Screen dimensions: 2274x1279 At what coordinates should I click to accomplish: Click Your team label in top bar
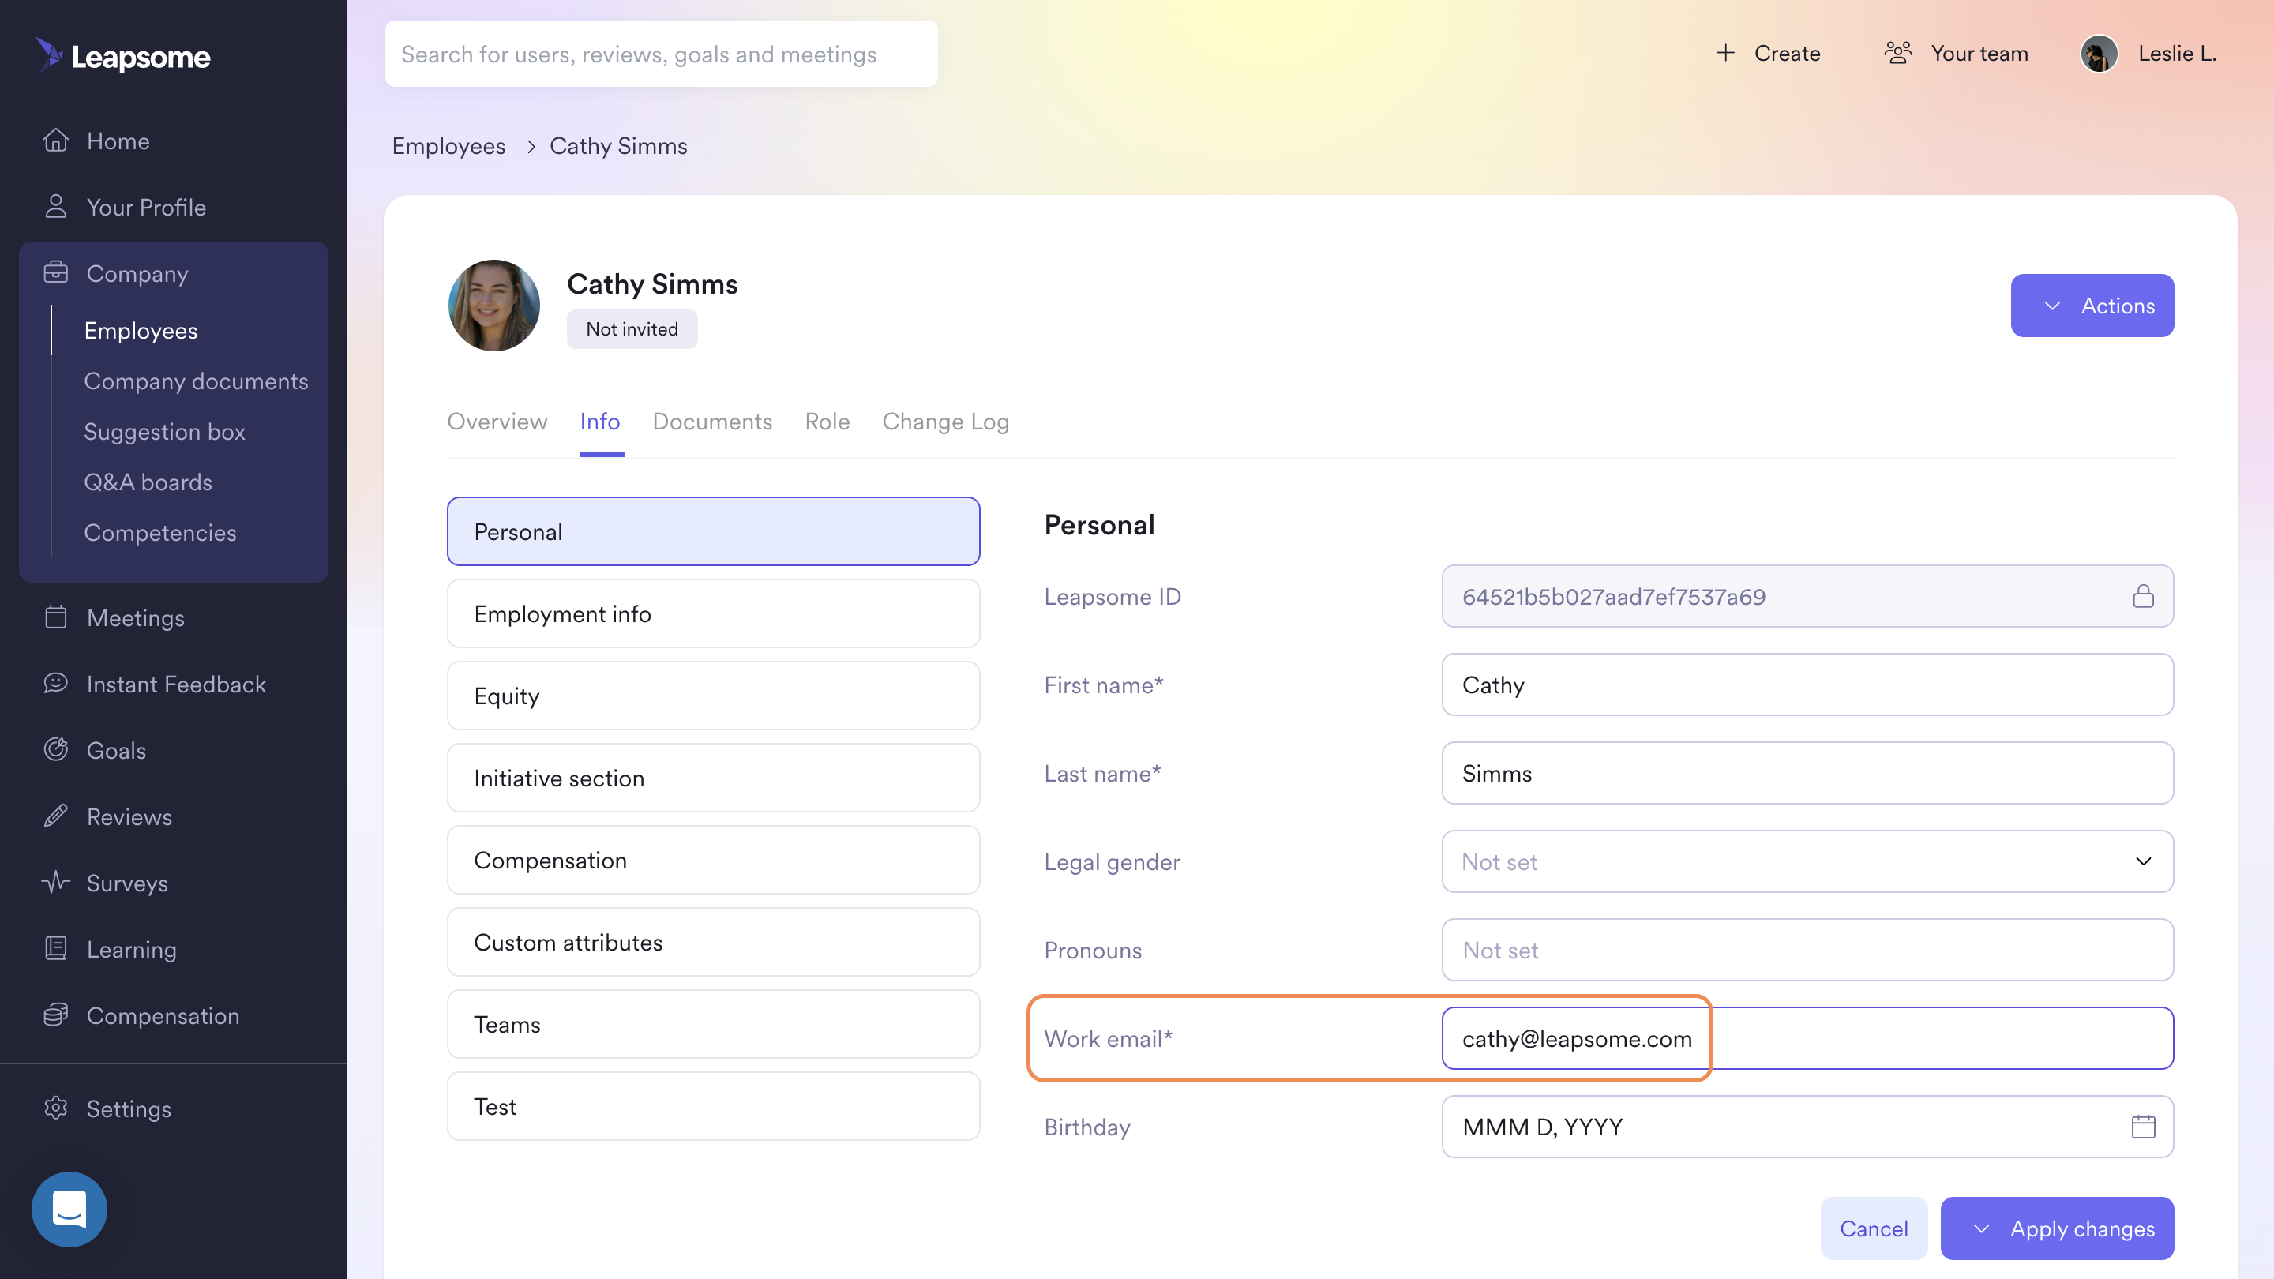point(1979,53)
